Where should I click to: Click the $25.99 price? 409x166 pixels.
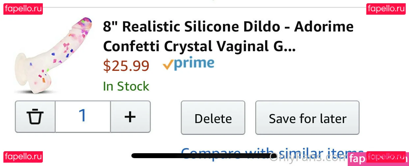point(126,66)
